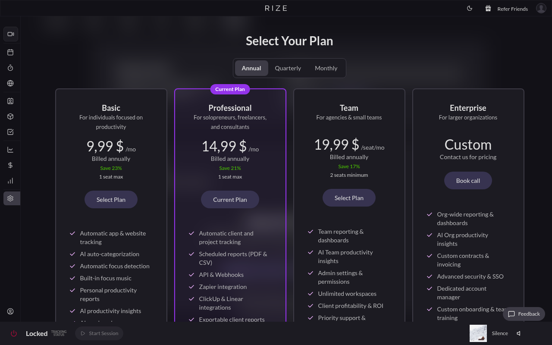The image size is (552, 345).
Task: Click Select Plan under the Team plan
Action: click(349, 198)
